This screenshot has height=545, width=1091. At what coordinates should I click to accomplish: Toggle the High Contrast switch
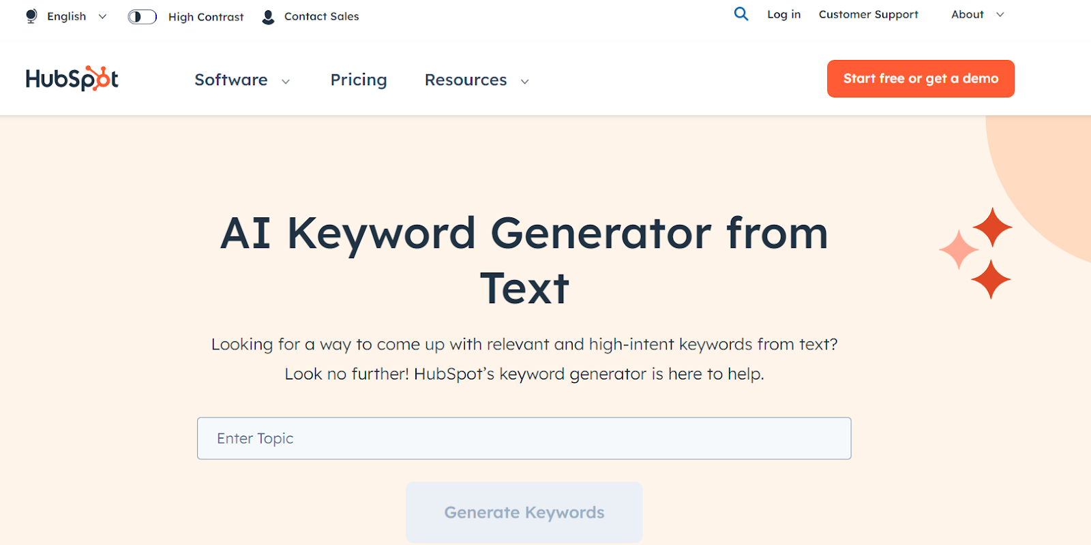142,16
